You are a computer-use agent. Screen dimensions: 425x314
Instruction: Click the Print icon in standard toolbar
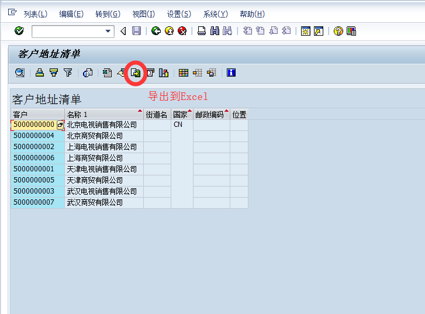[x=201, y=31]
